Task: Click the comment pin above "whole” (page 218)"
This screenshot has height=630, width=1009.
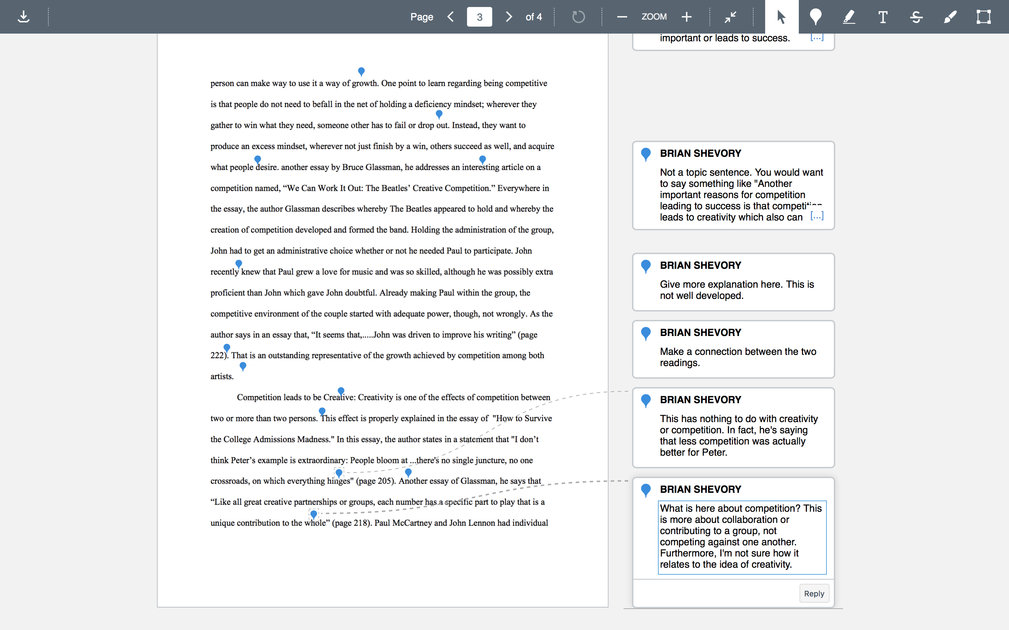Action: (x=314, y=514)
